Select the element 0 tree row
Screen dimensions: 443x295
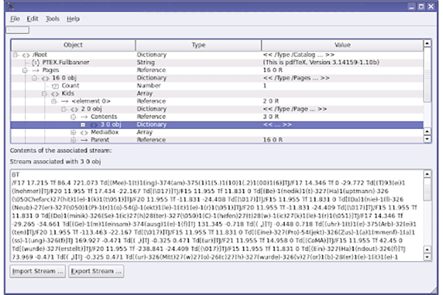90,102
